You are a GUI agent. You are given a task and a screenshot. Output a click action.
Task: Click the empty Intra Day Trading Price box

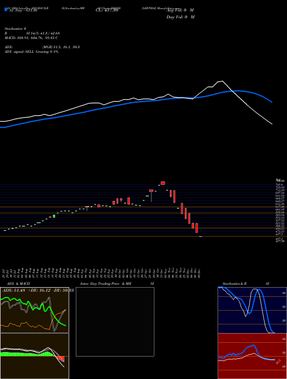(x=115, y=322)
